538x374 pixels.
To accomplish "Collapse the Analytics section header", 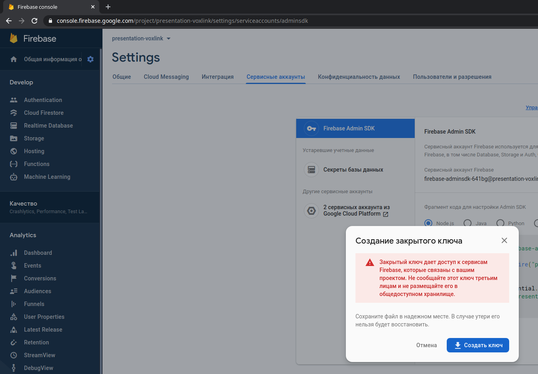I will point(23,235).
